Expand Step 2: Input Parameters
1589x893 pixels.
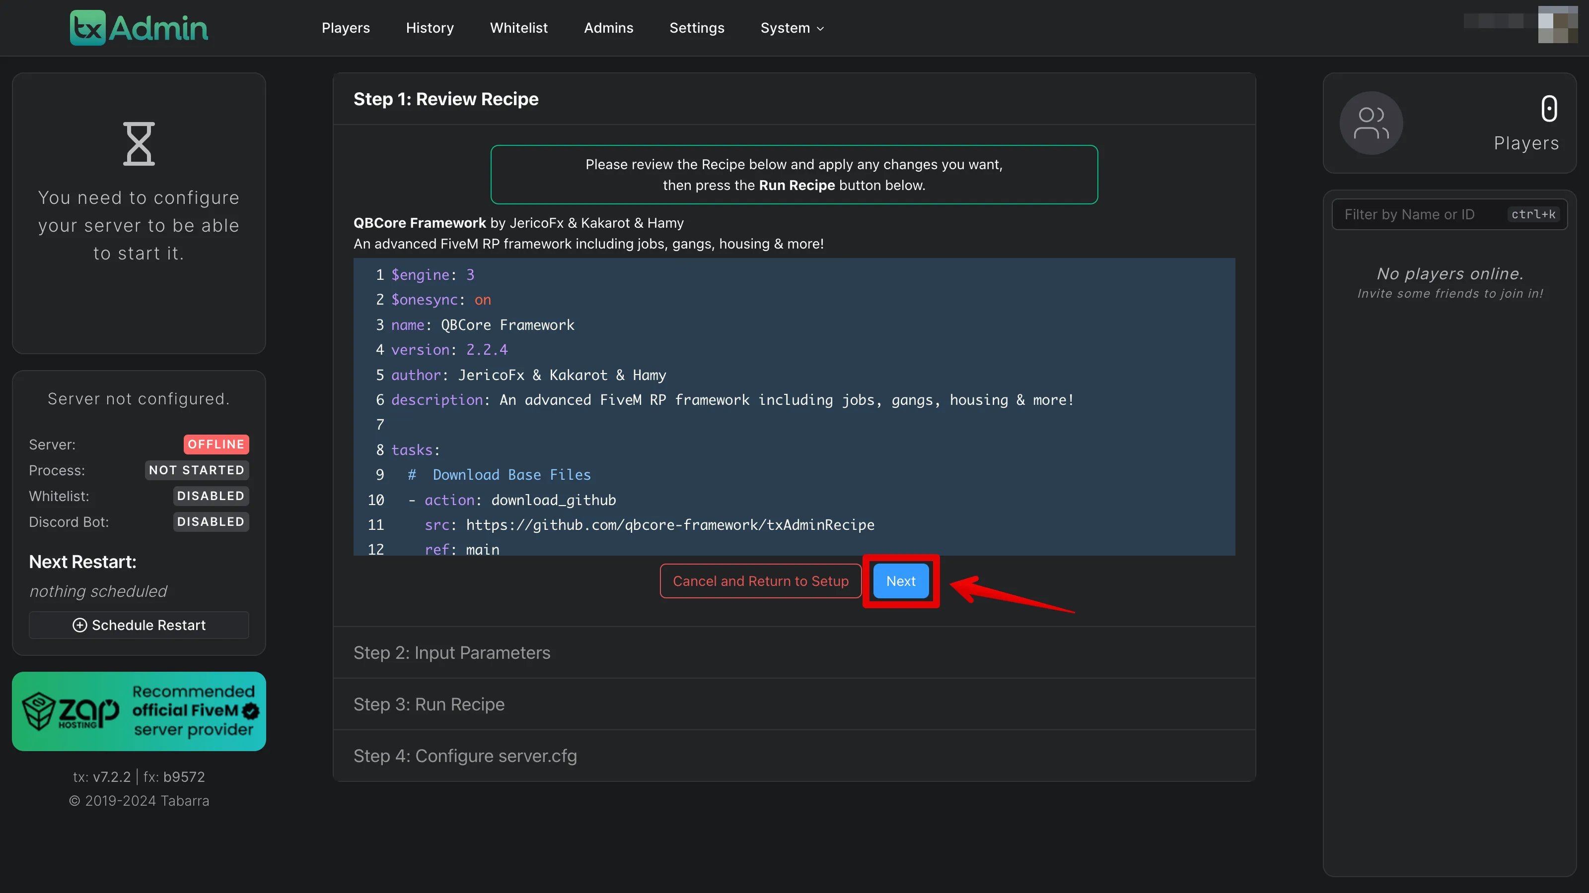794,653
